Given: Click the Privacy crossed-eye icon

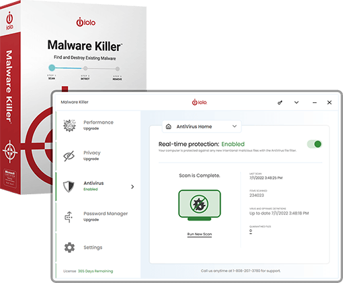Looking at the screenshot, I should tap(69, 156).
